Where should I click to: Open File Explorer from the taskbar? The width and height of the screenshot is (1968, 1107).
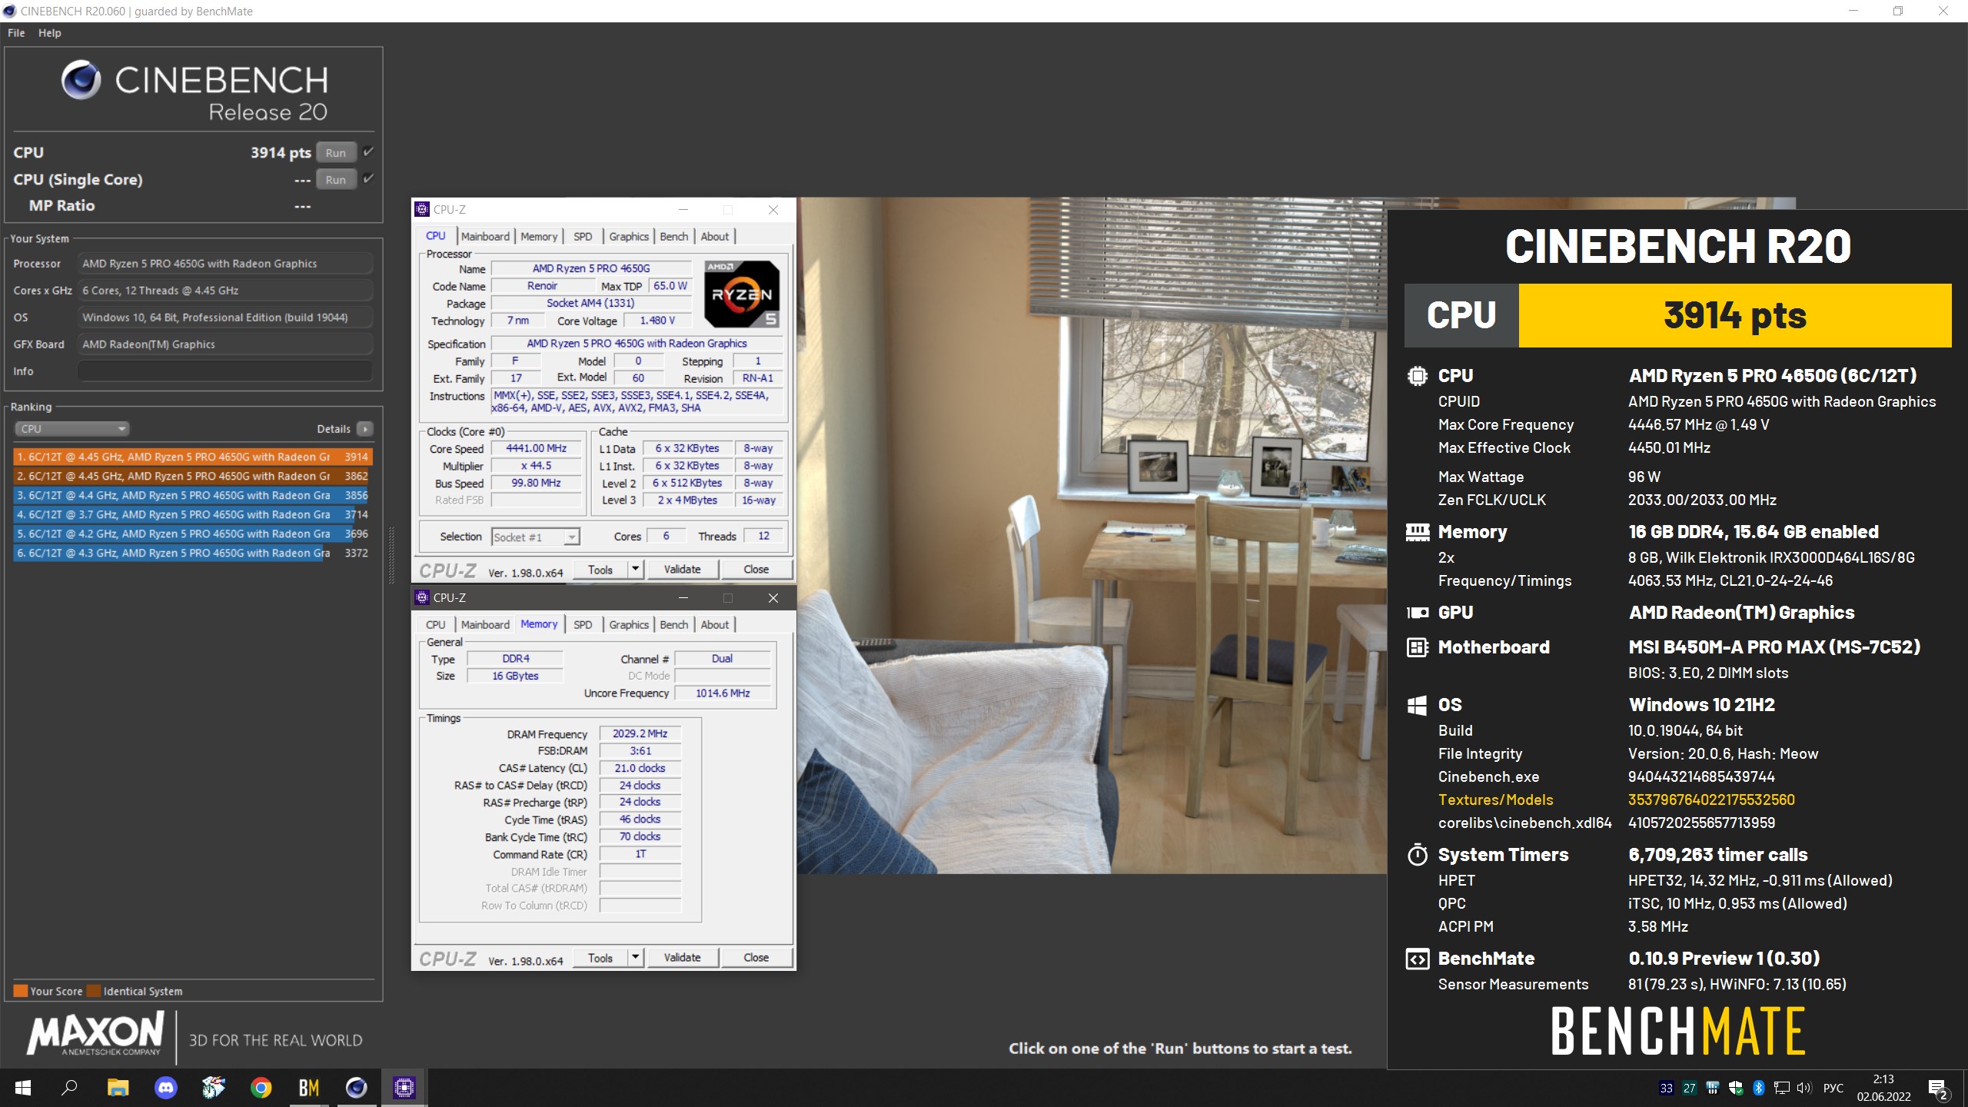(118, 1088)
